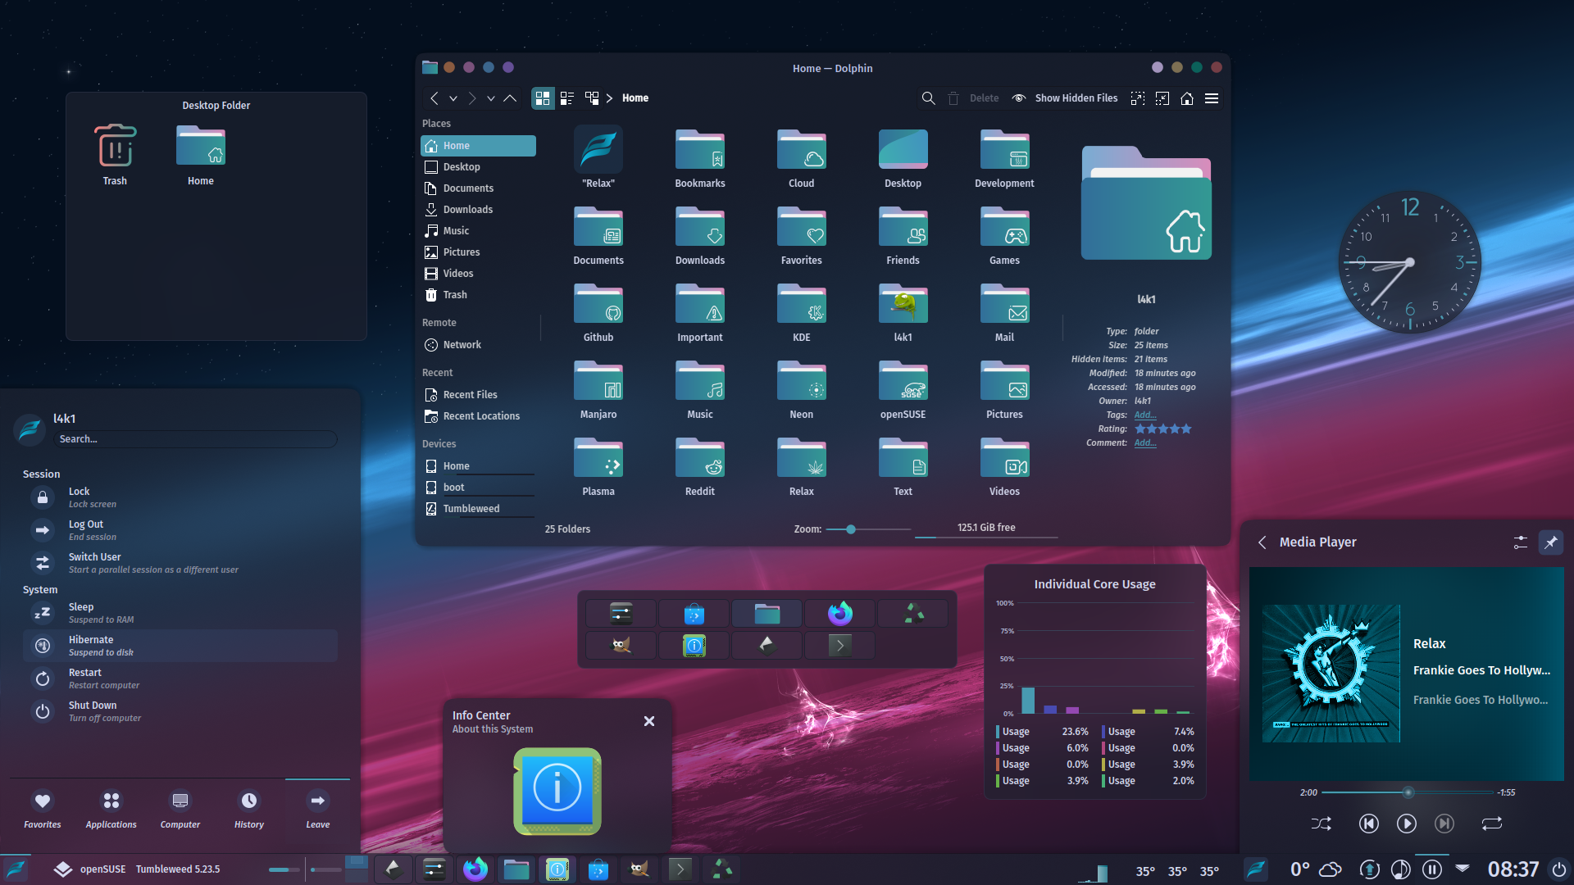Toggle Show Hidden Files in Dolphin
This screenshot has height=885, width=1574.
pyautogui.click(x=1065, y=98)
